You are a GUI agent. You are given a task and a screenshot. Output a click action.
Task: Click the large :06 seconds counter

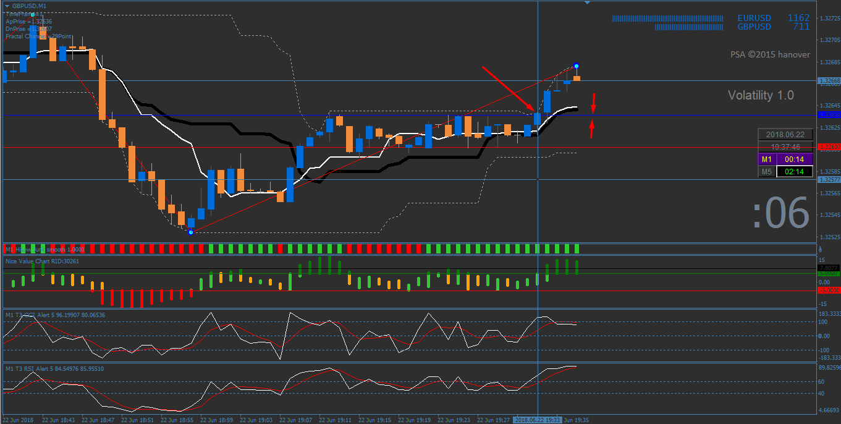tap(781, 213)
